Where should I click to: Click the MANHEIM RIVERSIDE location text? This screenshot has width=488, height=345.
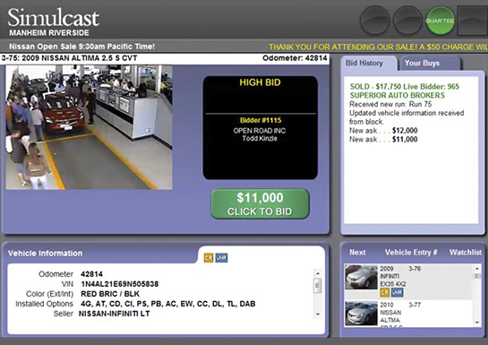(49, 32)
